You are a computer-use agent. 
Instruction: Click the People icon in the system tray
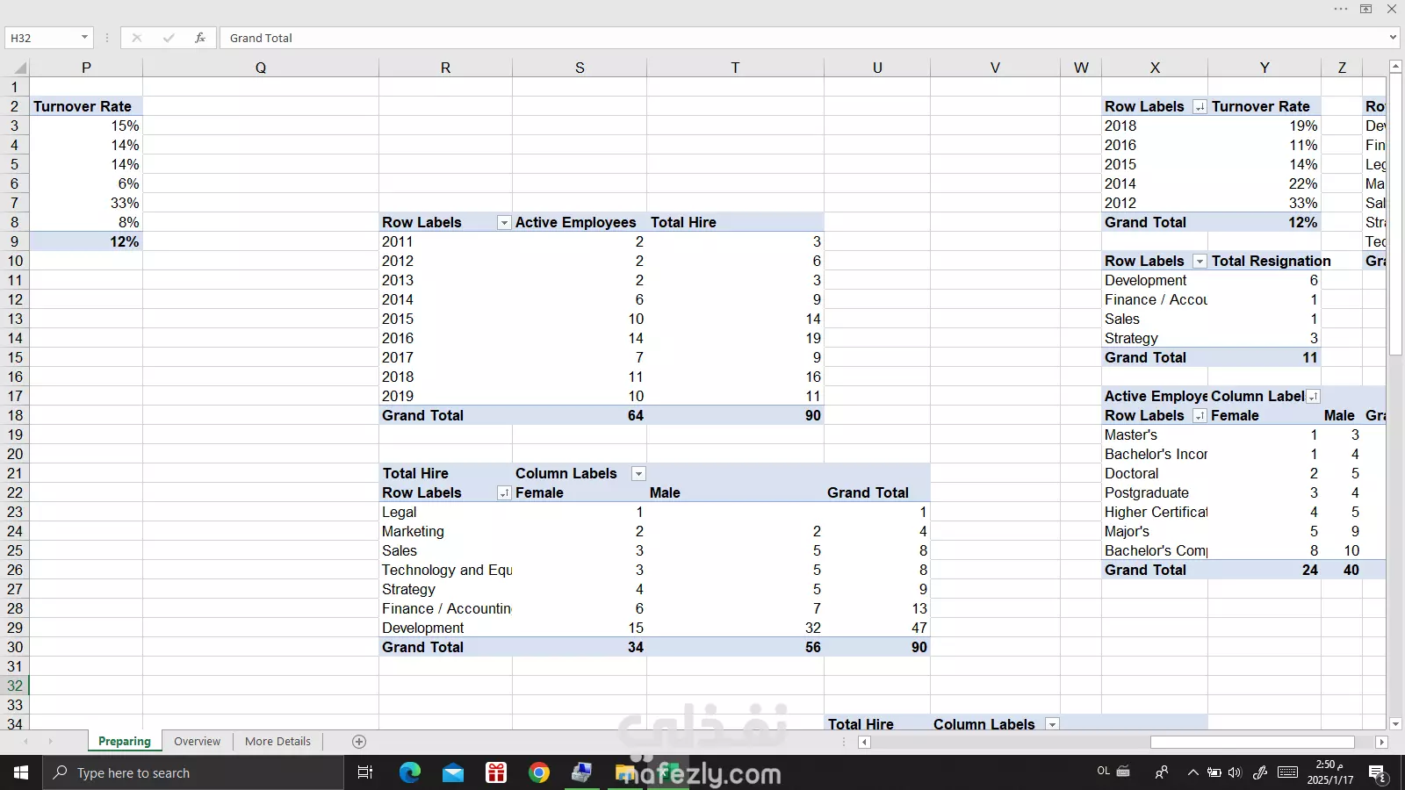click(x=1162, y=772)
